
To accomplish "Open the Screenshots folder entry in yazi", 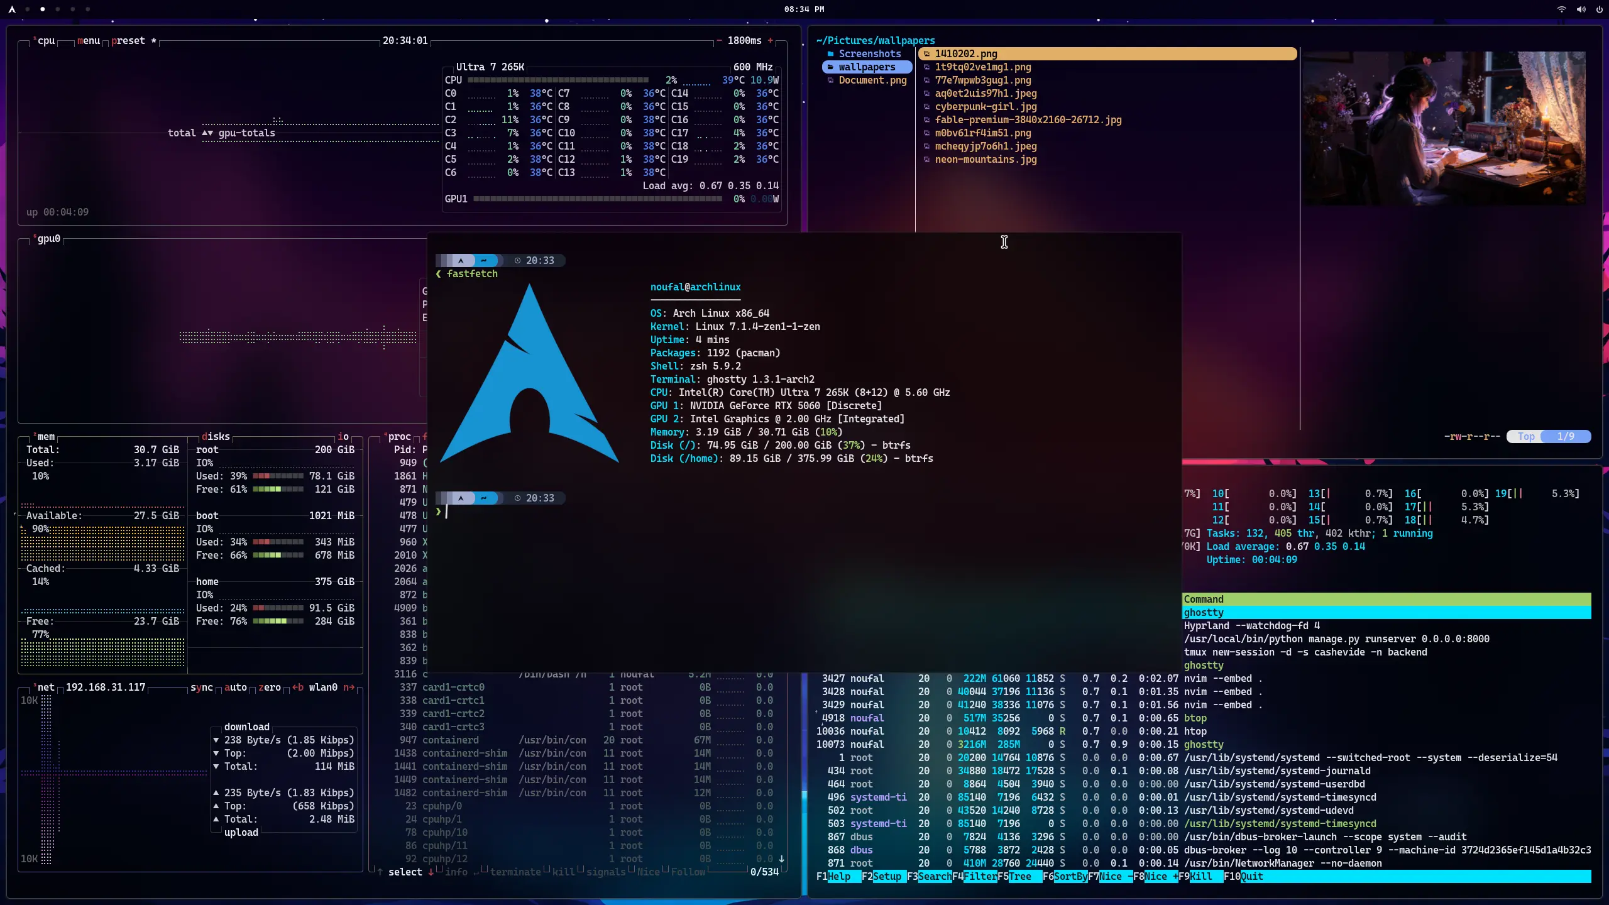I will pos(869,54).
